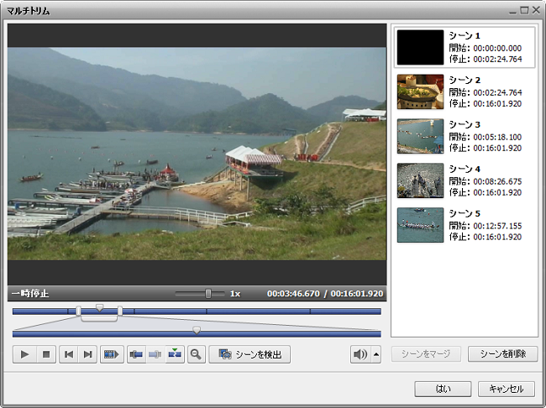The height and width of the screenshot is (408, 546).
Task: Click the zoomed timeline slider handle
Action: [197, 330]
